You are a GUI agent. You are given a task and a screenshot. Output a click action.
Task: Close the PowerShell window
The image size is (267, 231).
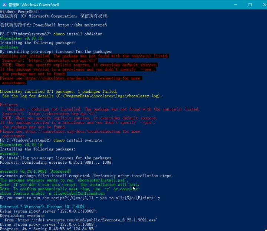click(x=264, y=5)
